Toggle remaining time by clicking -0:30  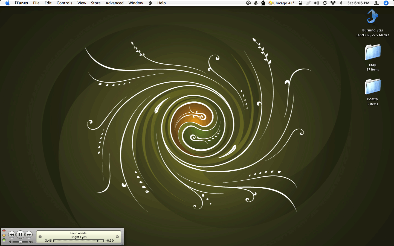coord(110,241)
